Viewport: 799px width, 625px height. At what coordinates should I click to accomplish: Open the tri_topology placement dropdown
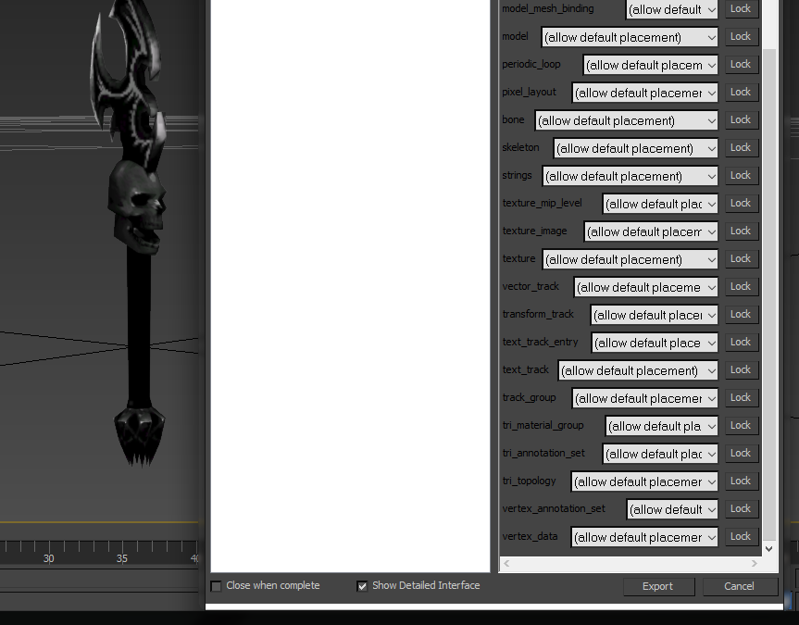644,481
